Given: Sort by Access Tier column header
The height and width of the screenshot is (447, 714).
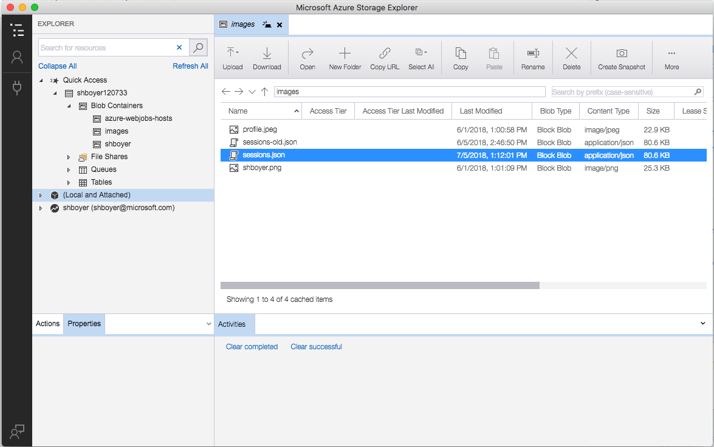Looking at the screenshot, I should click(328, 111).
